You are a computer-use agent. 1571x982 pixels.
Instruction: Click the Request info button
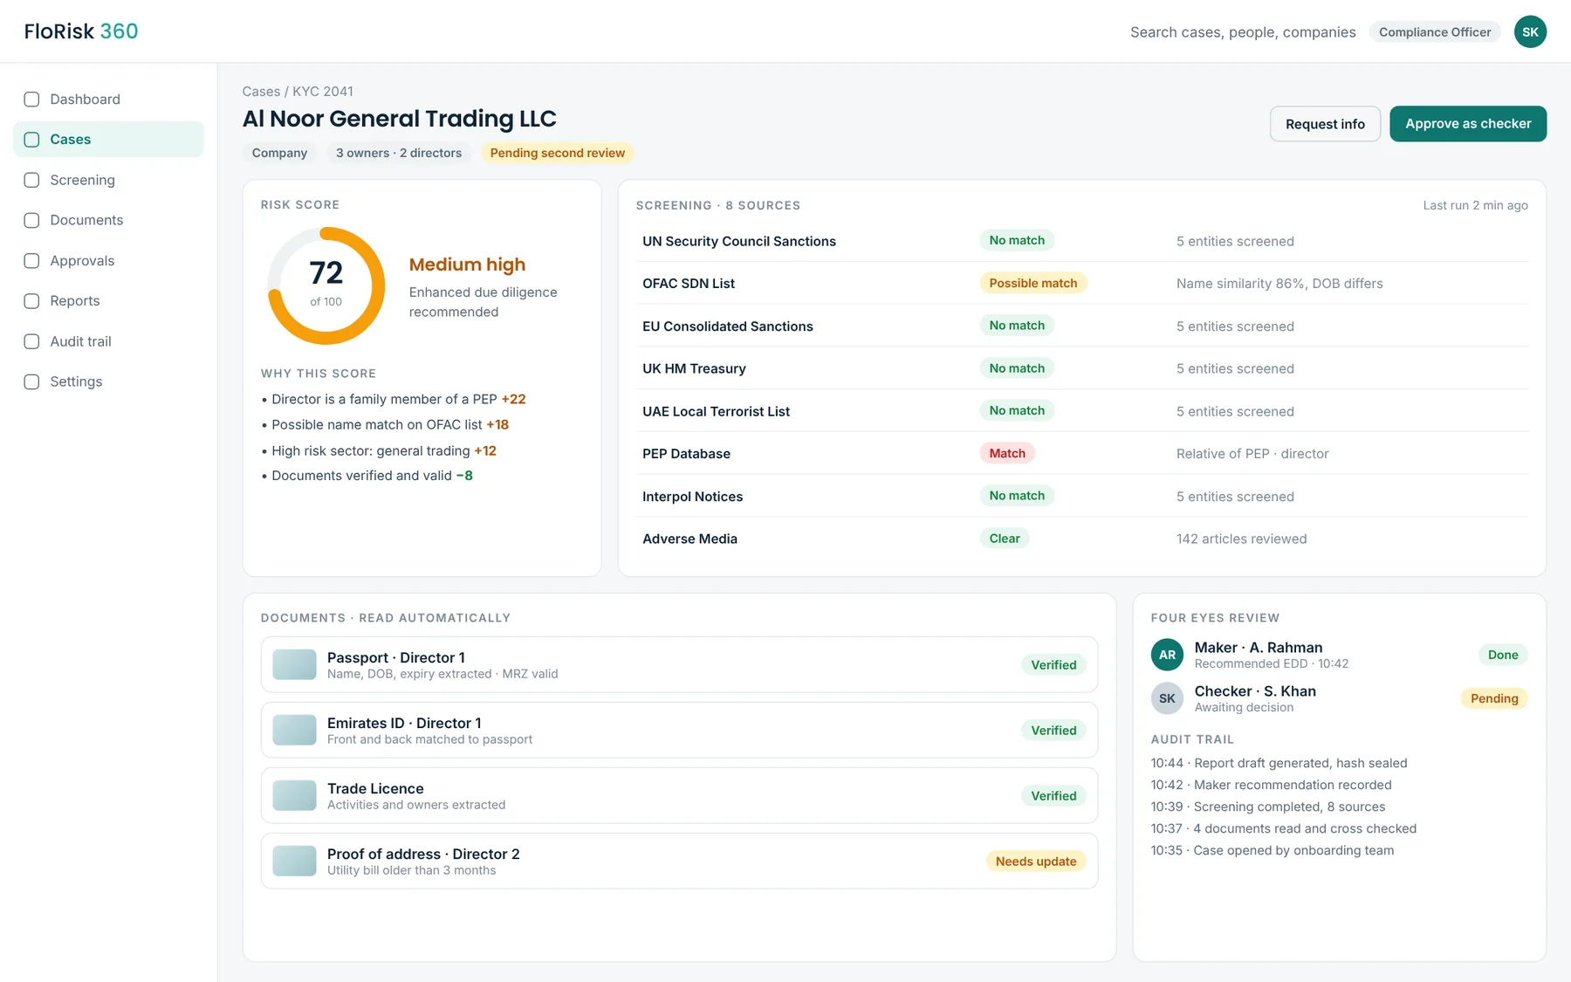click(x=1325, y=124)
